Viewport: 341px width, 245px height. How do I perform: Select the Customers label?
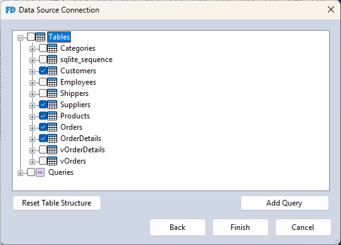78,71
